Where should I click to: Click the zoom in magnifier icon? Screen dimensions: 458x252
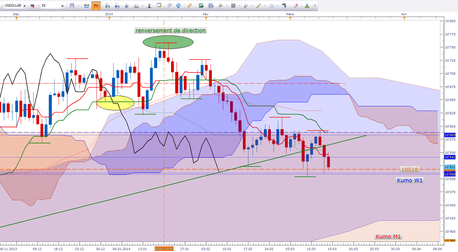click(x=107, y=6)
